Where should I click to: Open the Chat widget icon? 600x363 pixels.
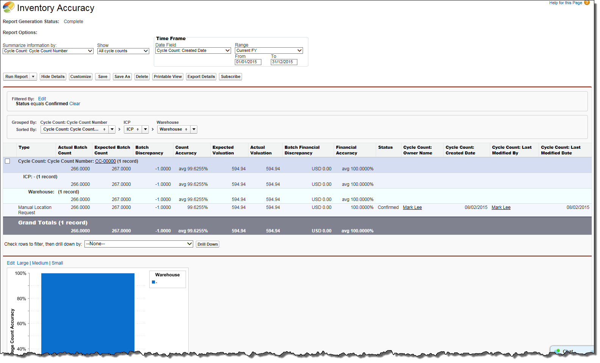558,351
